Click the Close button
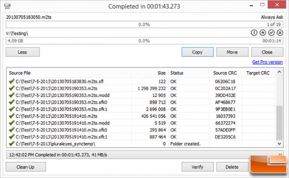Screen dimensions: 289x178 point(267,52)
